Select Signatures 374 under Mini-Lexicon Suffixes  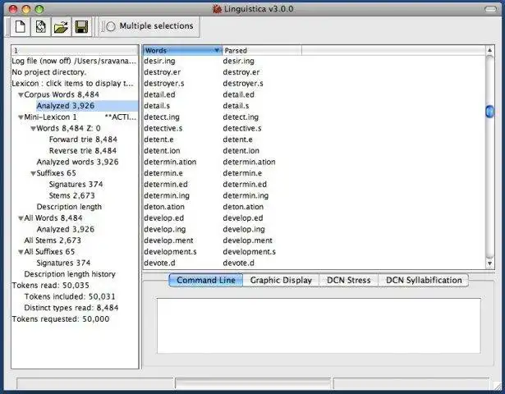click(x=76, y=185)
